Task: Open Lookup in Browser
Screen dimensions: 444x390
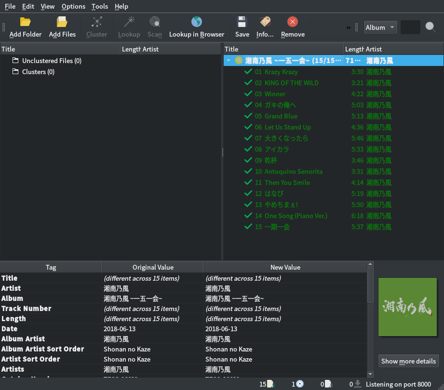Action: [x=196, y=22]
